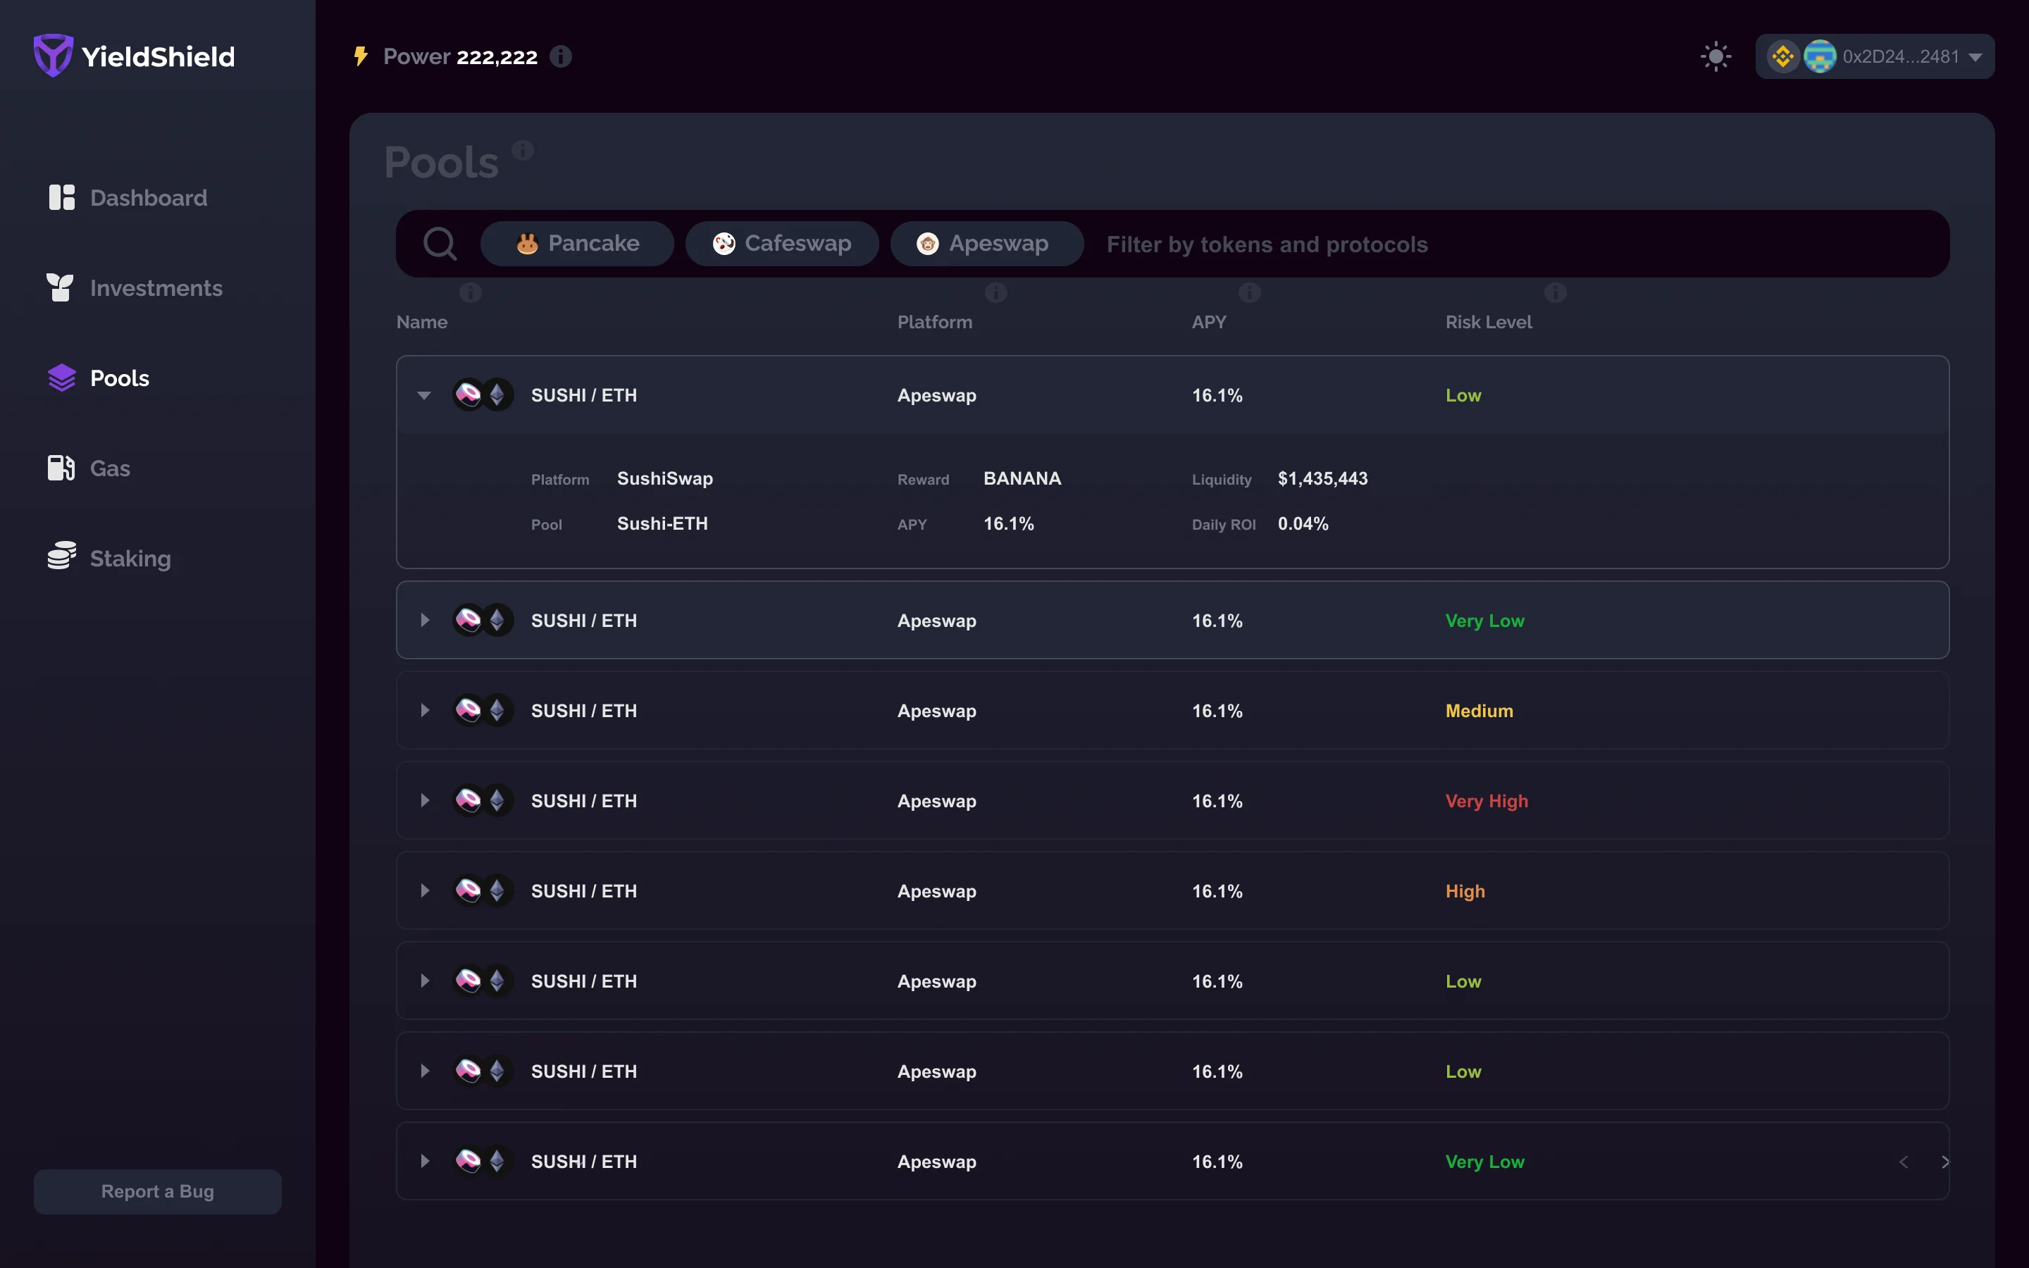Click the Medium risk label
The image size is (2029, 1268).
pyautogui.click(x=1479, y=710)
